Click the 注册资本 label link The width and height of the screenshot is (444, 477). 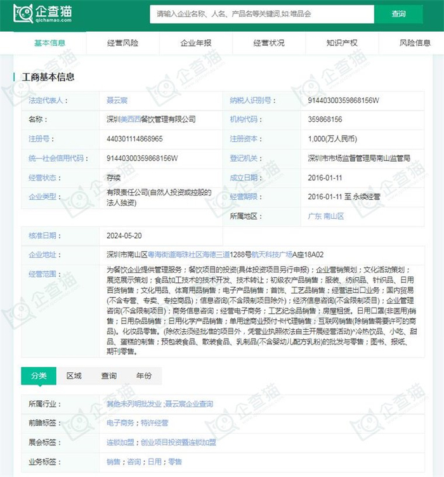point(244,139)
